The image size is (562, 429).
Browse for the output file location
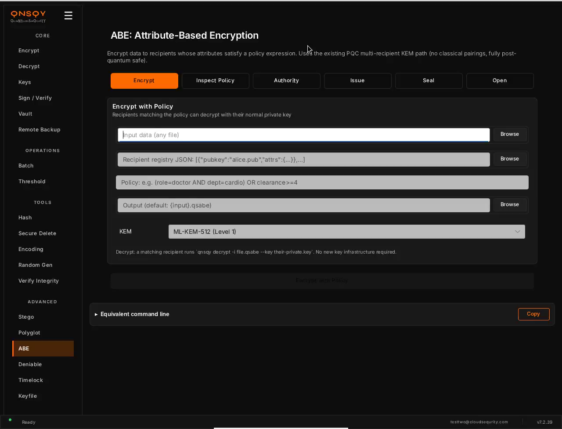pyautogui.click(x=510, y=204)
